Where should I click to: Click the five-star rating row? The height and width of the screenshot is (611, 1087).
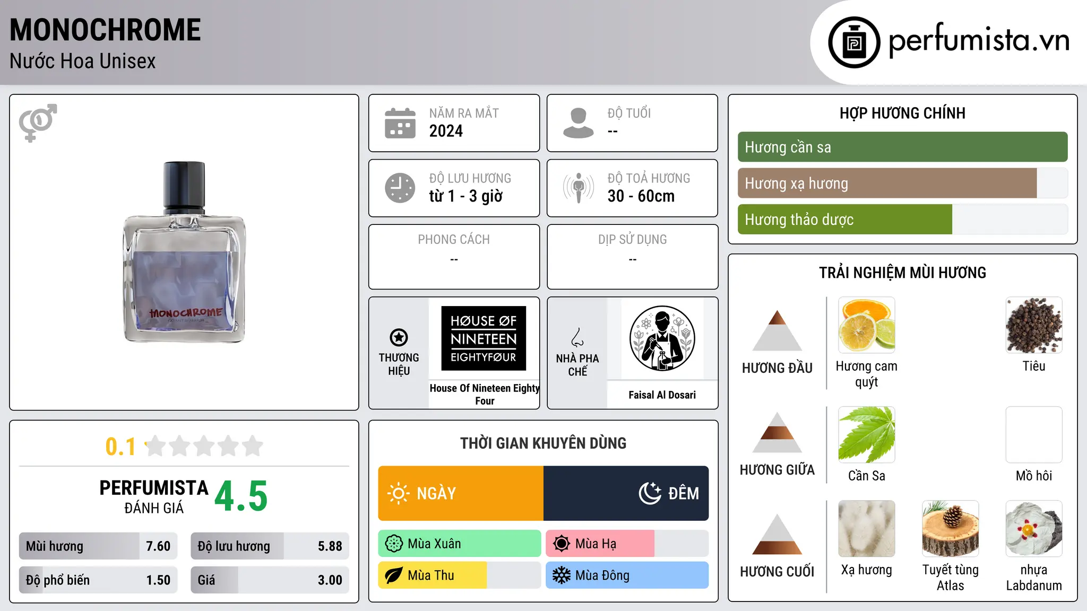[x=204, y=446]
